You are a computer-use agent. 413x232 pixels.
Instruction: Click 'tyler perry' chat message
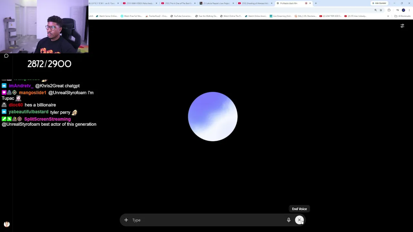pos(60,112)
